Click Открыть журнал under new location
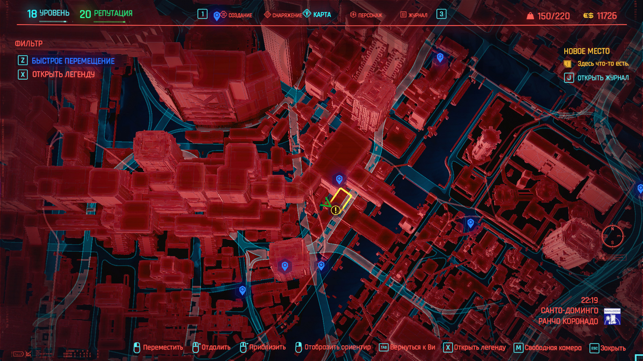643x361 pixels. tap(602, 78)
